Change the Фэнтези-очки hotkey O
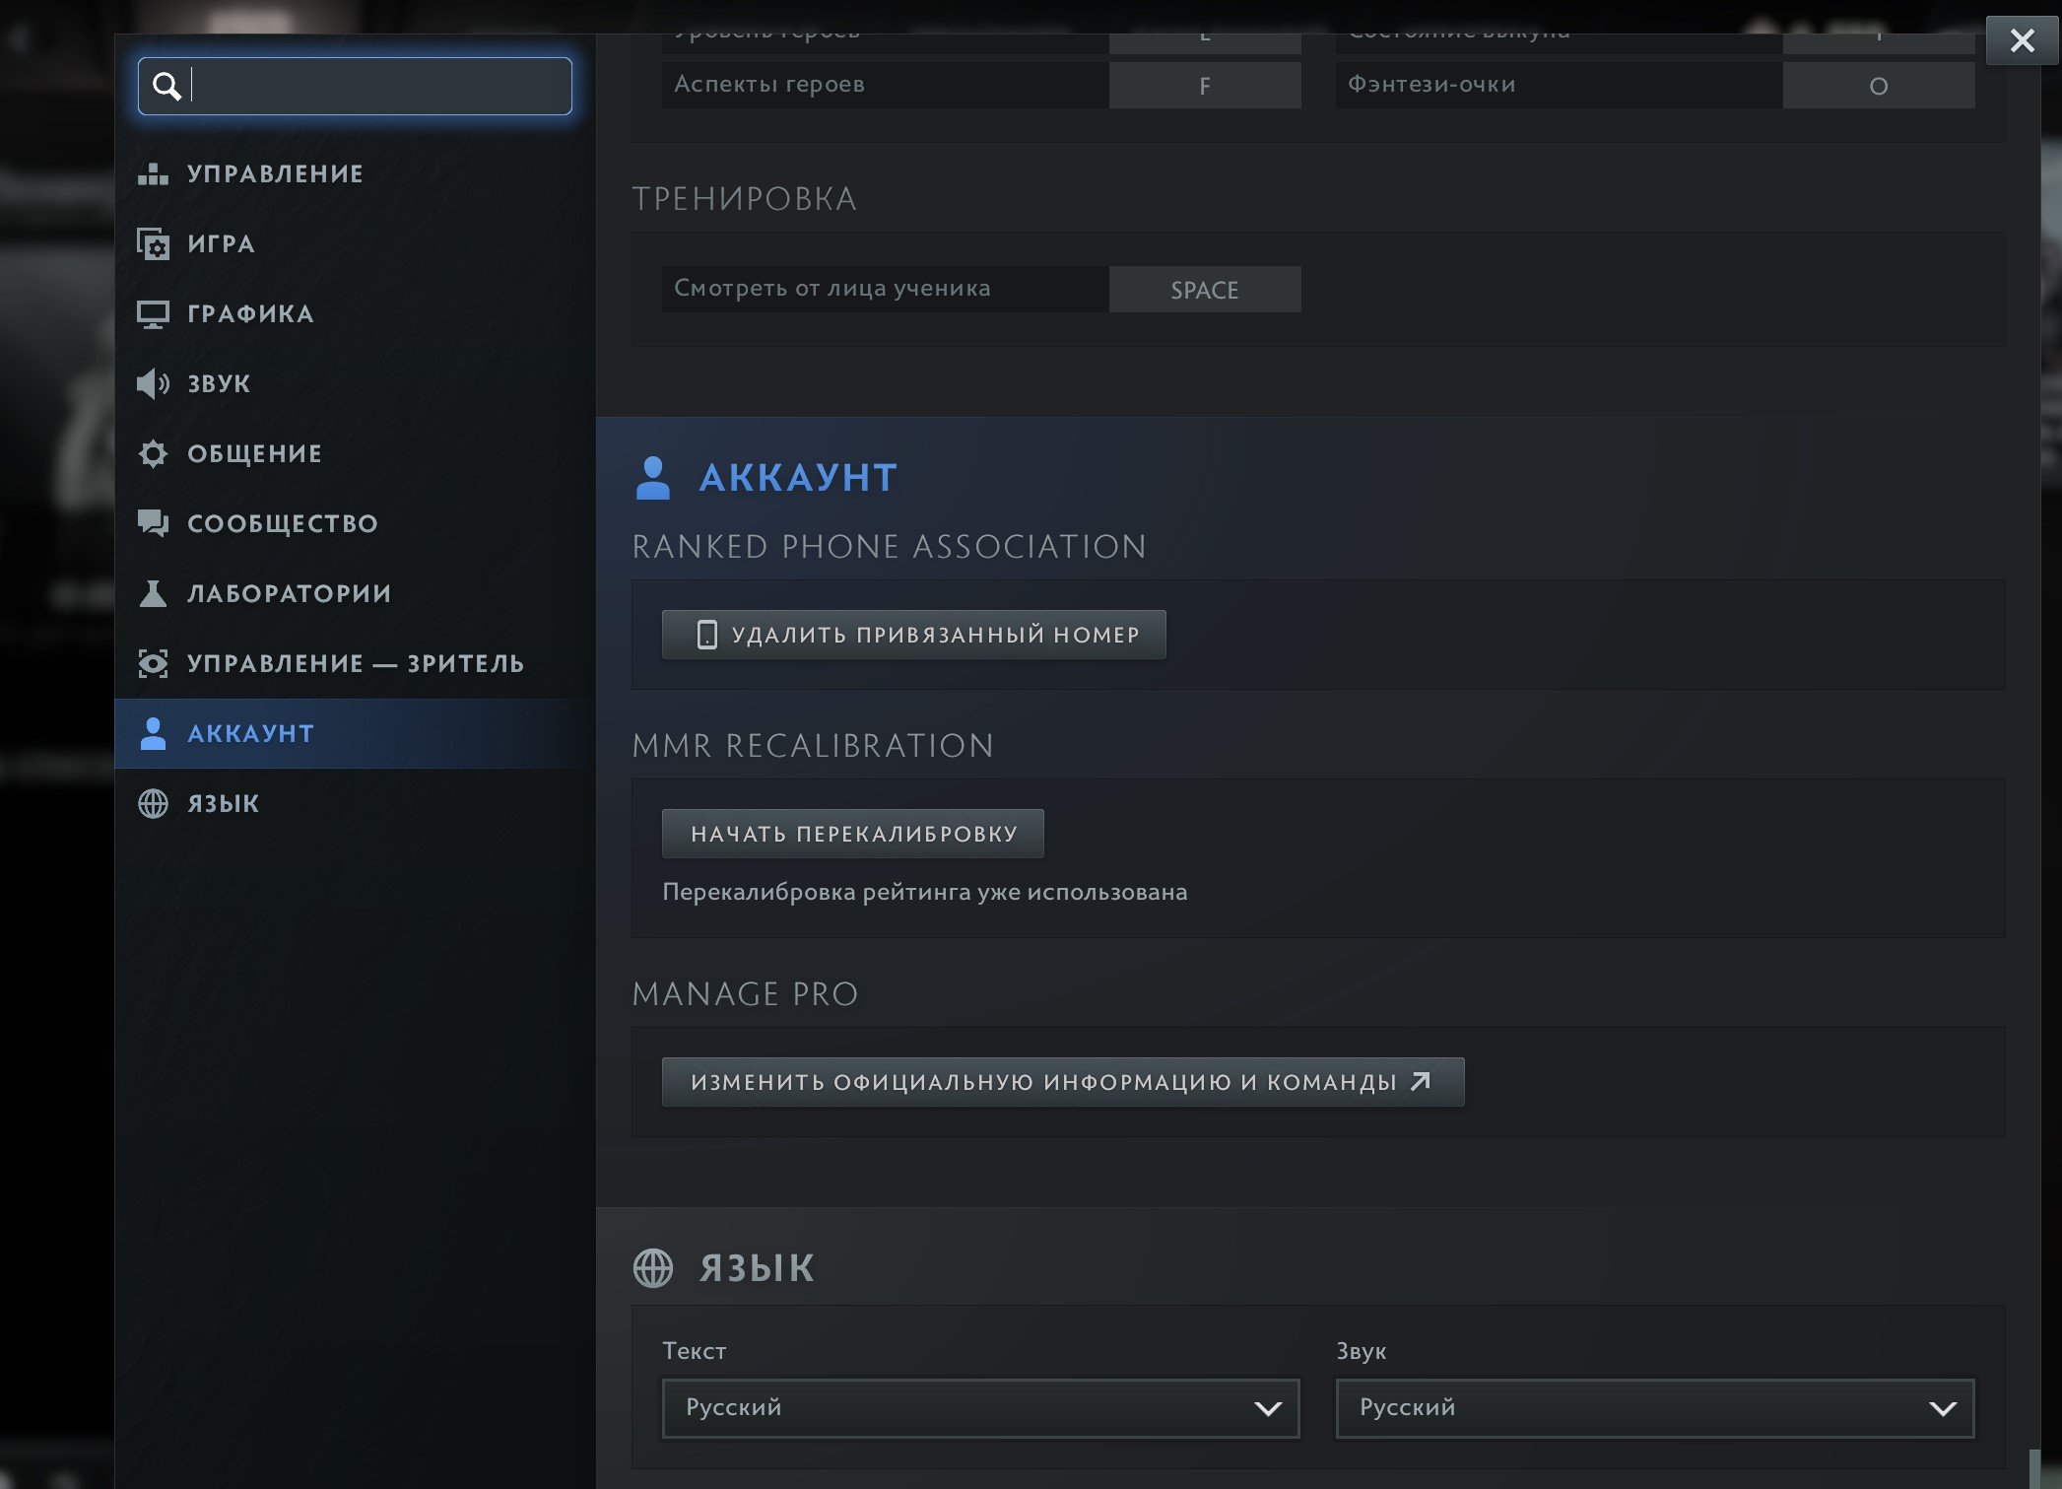This screenshot has height=1489, width=2062. [x=1879, y=86]
